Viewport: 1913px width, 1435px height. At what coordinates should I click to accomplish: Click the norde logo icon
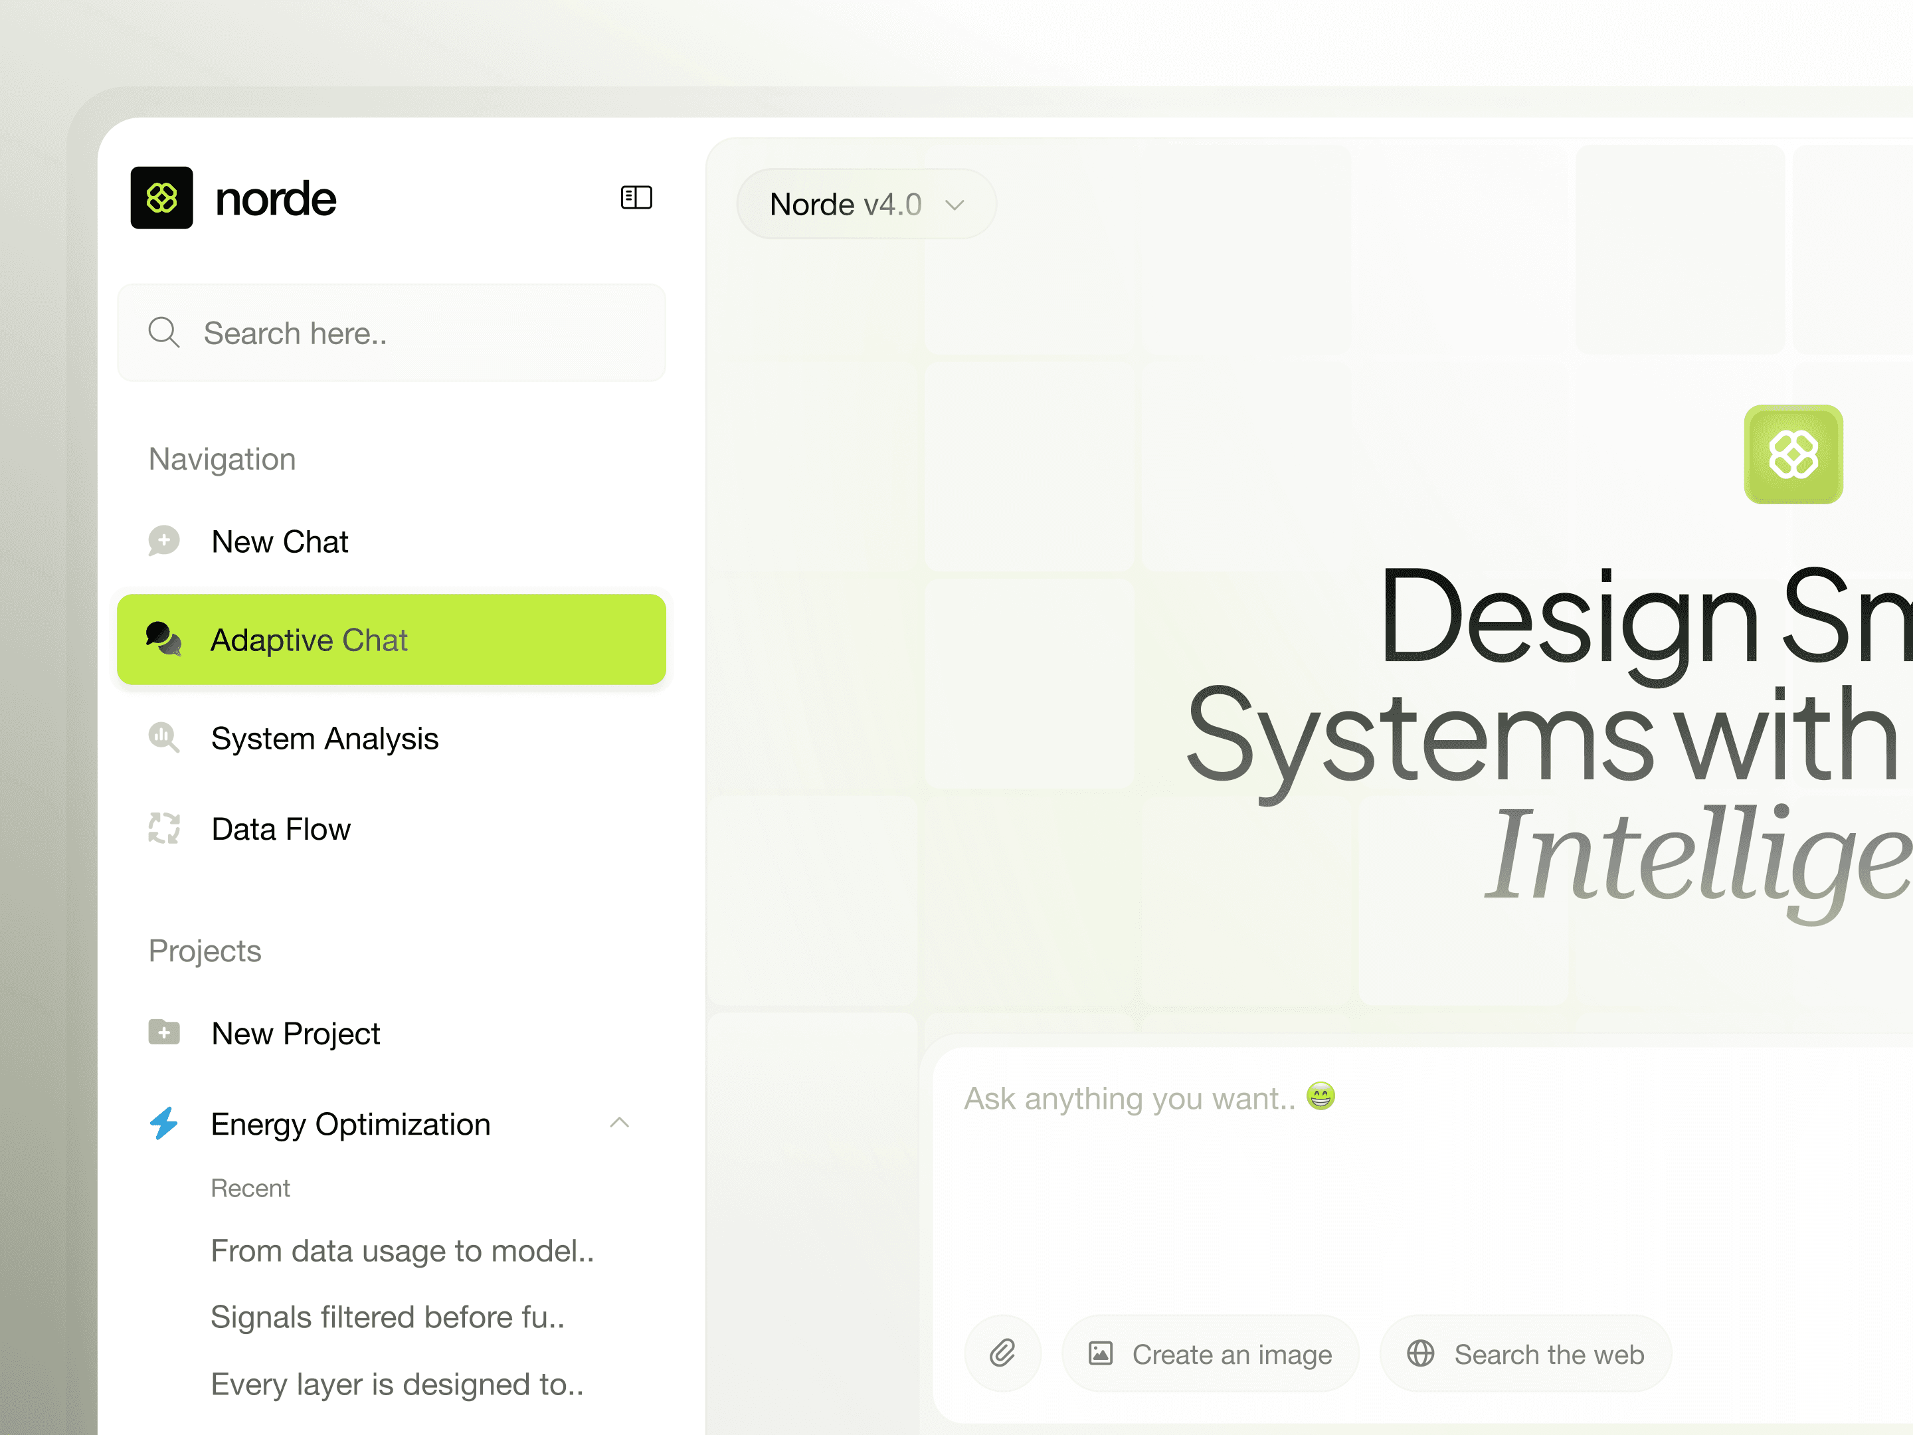pyautogui.click(x=161, y=198)
